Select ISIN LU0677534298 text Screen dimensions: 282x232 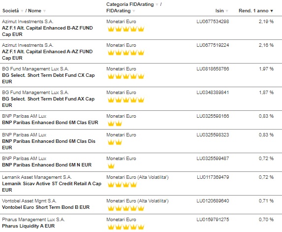point(213,22)
